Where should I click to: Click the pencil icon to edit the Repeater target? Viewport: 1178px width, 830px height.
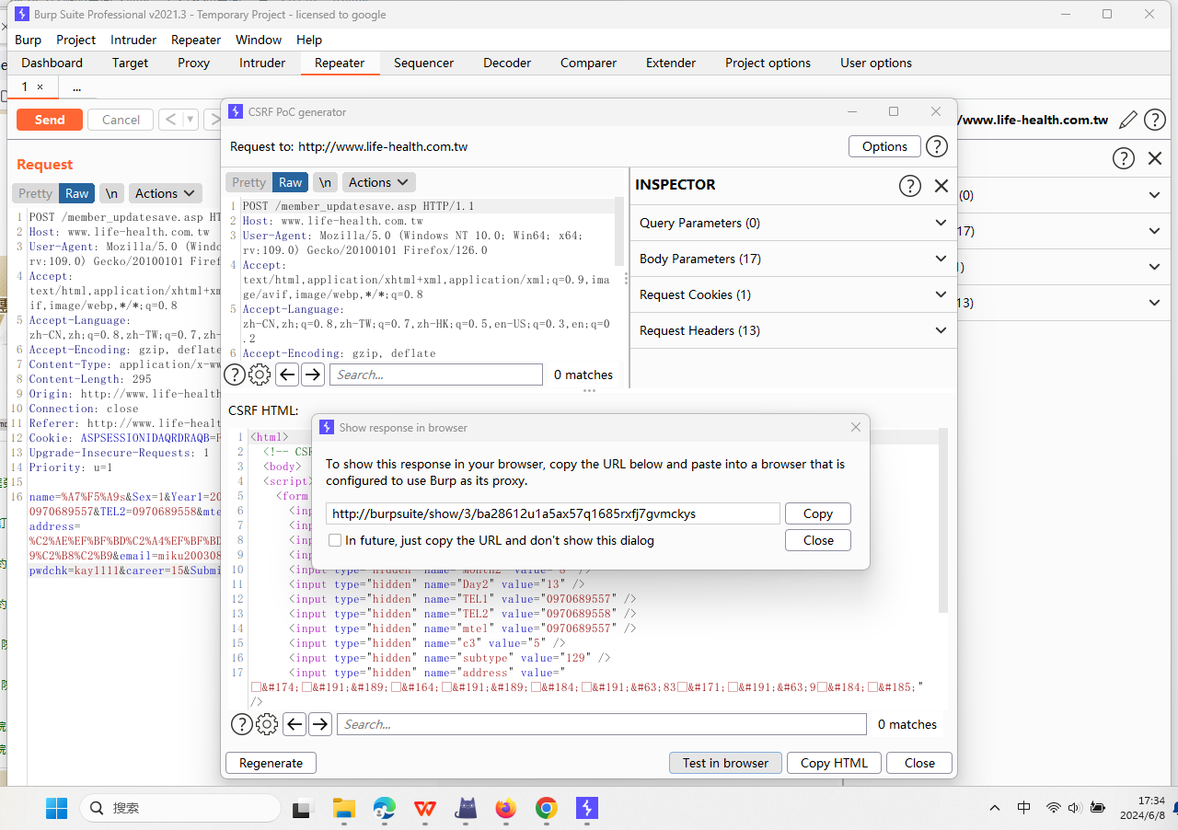click(x=1127, y=120)
